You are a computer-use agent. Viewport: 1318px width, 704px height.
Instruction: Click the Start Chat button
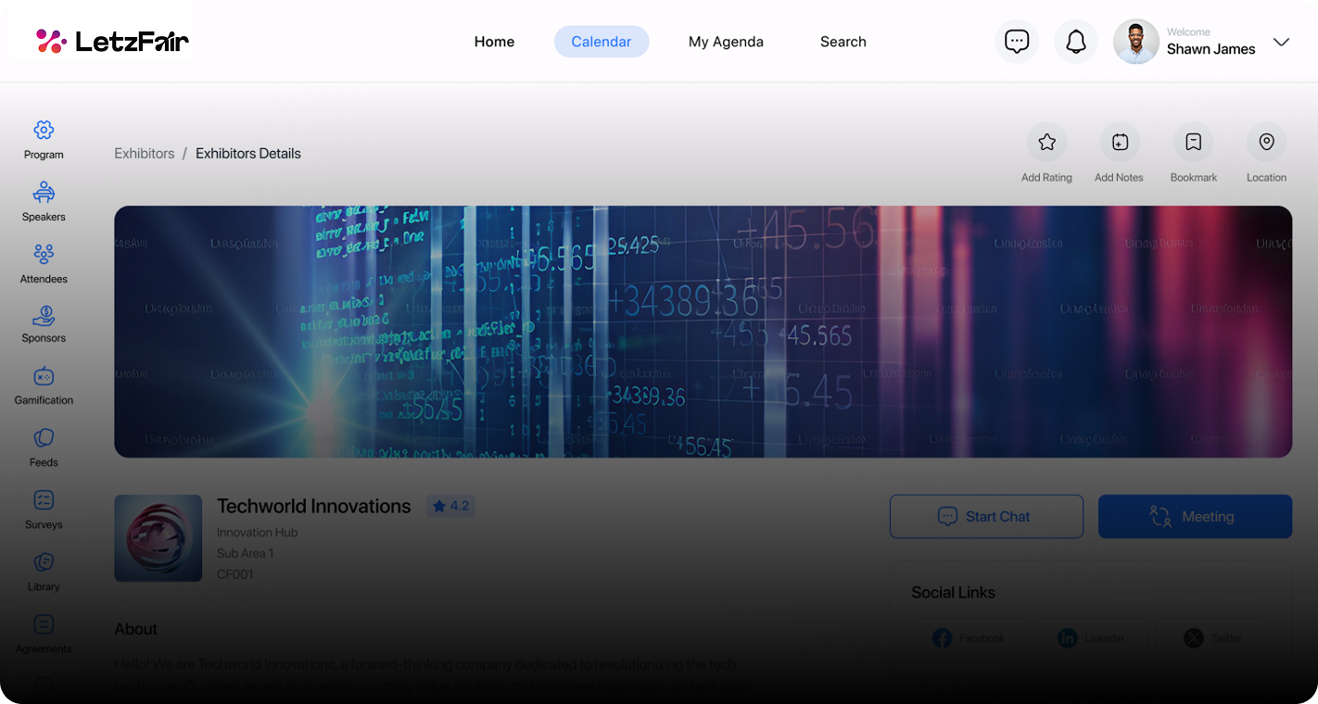[986, 517]
